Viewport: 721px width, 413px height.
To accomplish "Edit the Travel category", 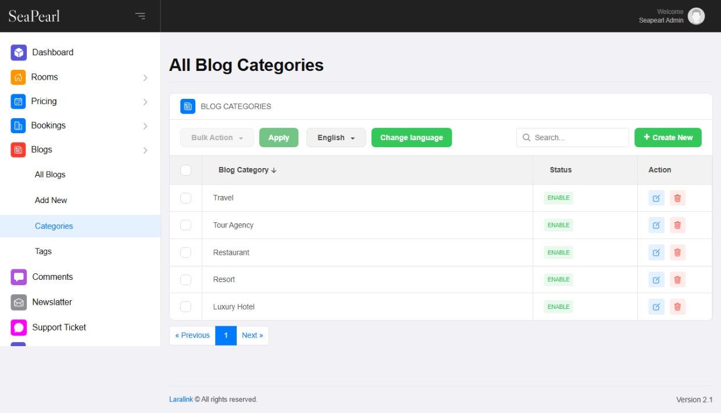I will pos(656,198).
